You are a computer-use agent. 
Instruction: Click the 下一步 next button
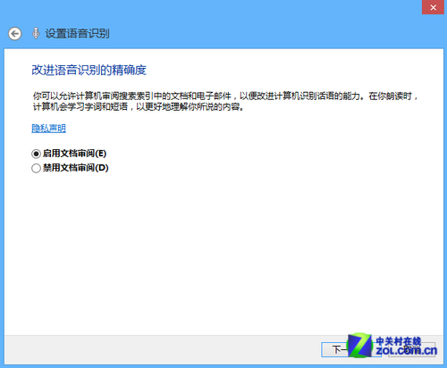point(351,349)
